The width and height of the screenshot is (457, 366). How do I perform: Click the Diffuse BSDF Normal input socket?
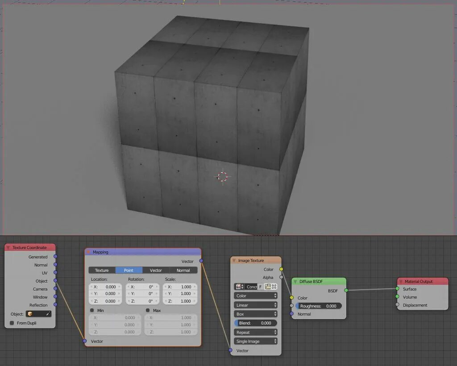coord(291,314)
